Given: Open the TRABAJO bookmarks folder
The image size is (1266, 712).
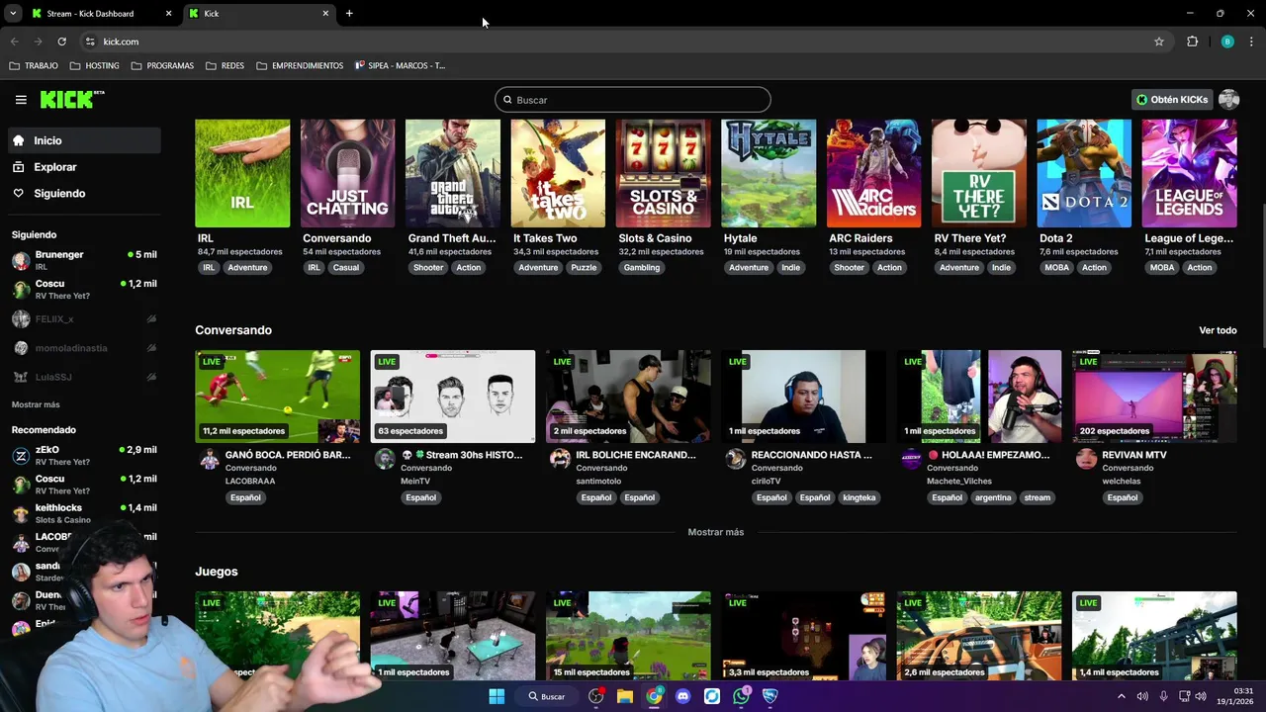Looking at the screenshot, I should click(x=34, y=65).
